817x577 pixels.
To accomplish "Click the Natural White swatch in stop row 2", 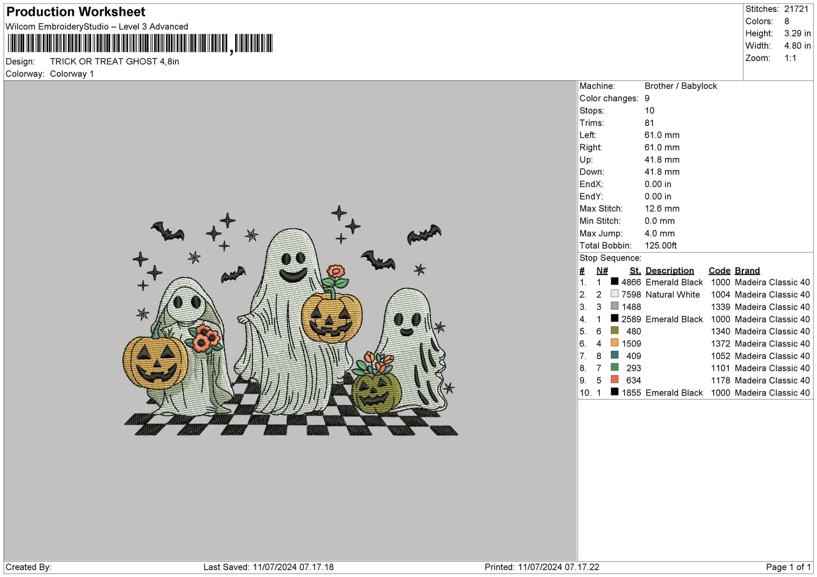I will point(615,294).
